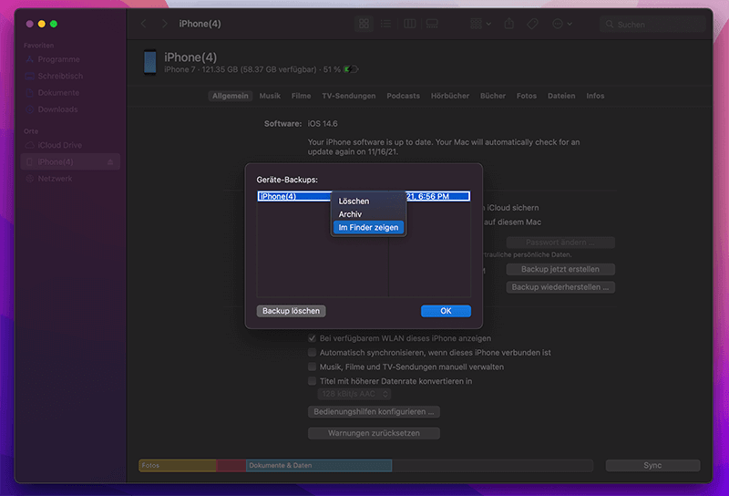Enable Musik, Filme und TV-Sendungen manuell verwalten
This screenshot has height=496, width=729.
pos(312,367)
